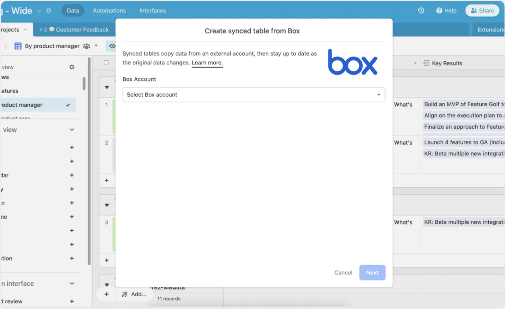This screenshot has width=505, height=309.
Task: Click the code icon in view toolbar
Action: coord(112,46)
